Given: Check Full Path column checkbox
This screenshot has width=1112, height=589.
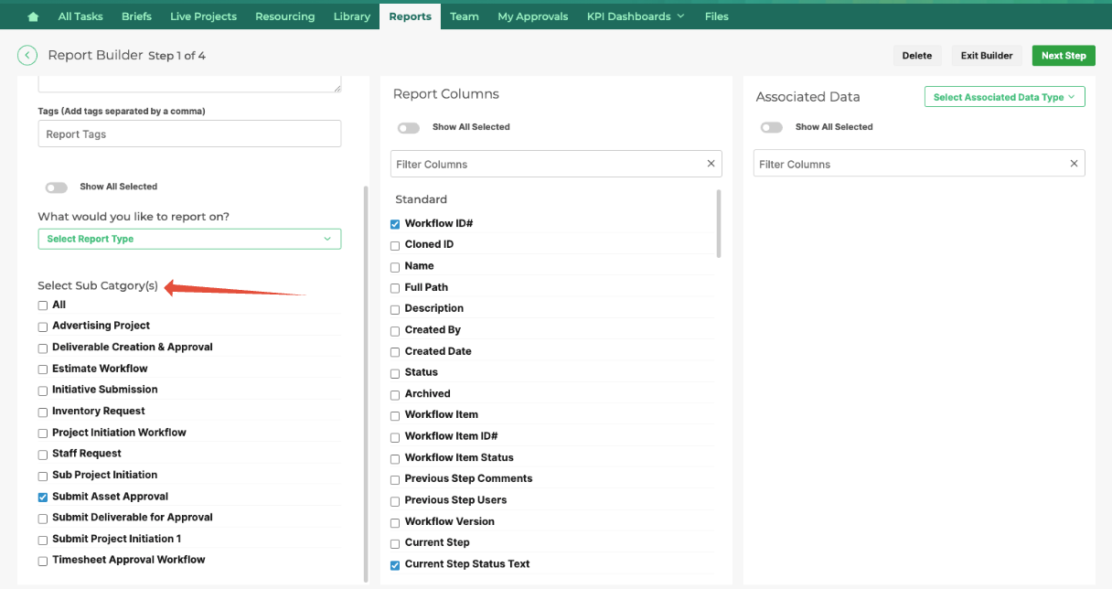Looking at the screenshot, I should click(x=395, y=288).
